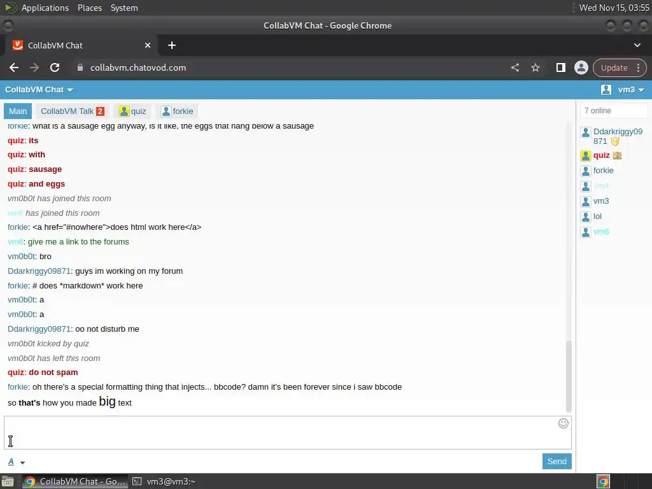Click the Chrome icon in taskbar tray
Screen dimensions: 652x489
tap(603, 481)
